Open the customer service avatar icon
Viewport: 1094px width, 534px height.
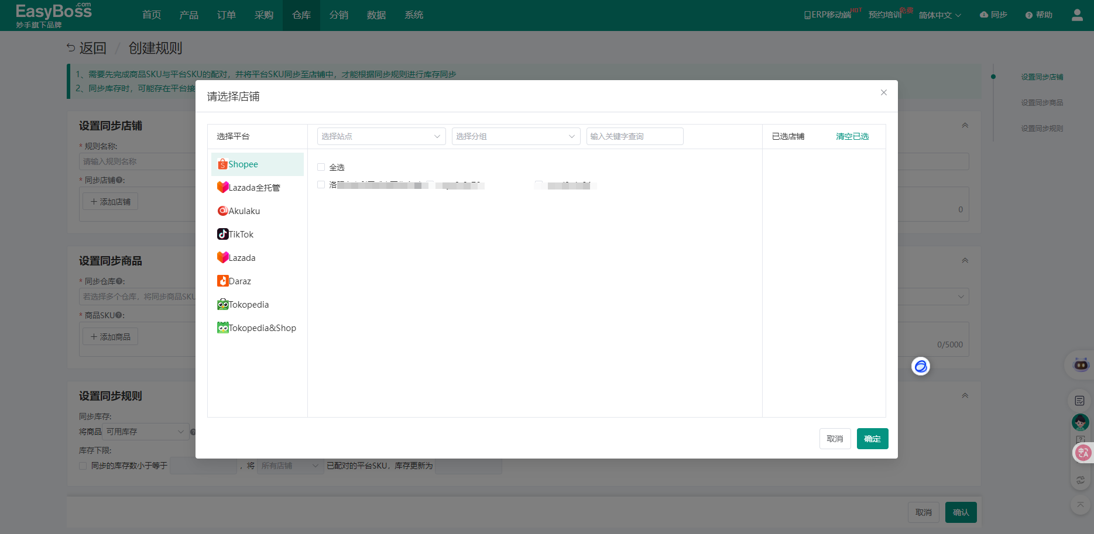tap(1080, 422)
